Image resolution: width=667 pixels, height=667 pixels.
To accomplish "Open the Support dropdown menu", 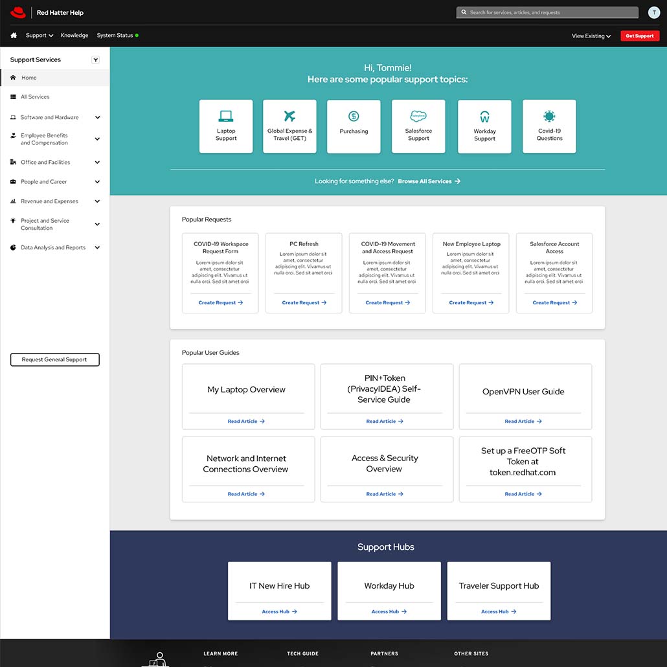I will [39, 36].
